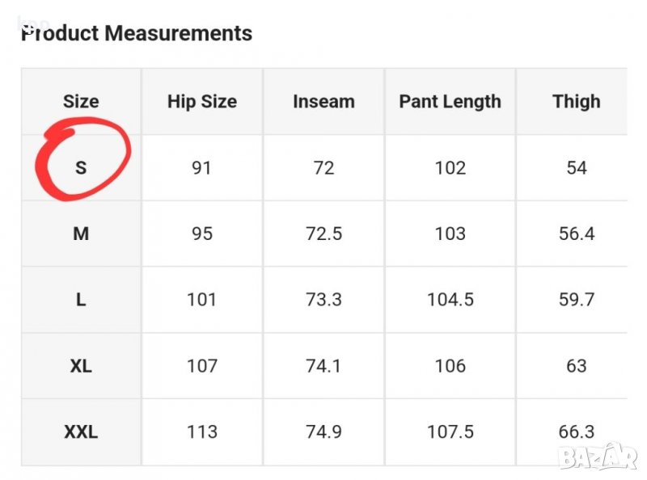Click pant length value 102 for S
The image size is (647, 480).
(450, 168)
